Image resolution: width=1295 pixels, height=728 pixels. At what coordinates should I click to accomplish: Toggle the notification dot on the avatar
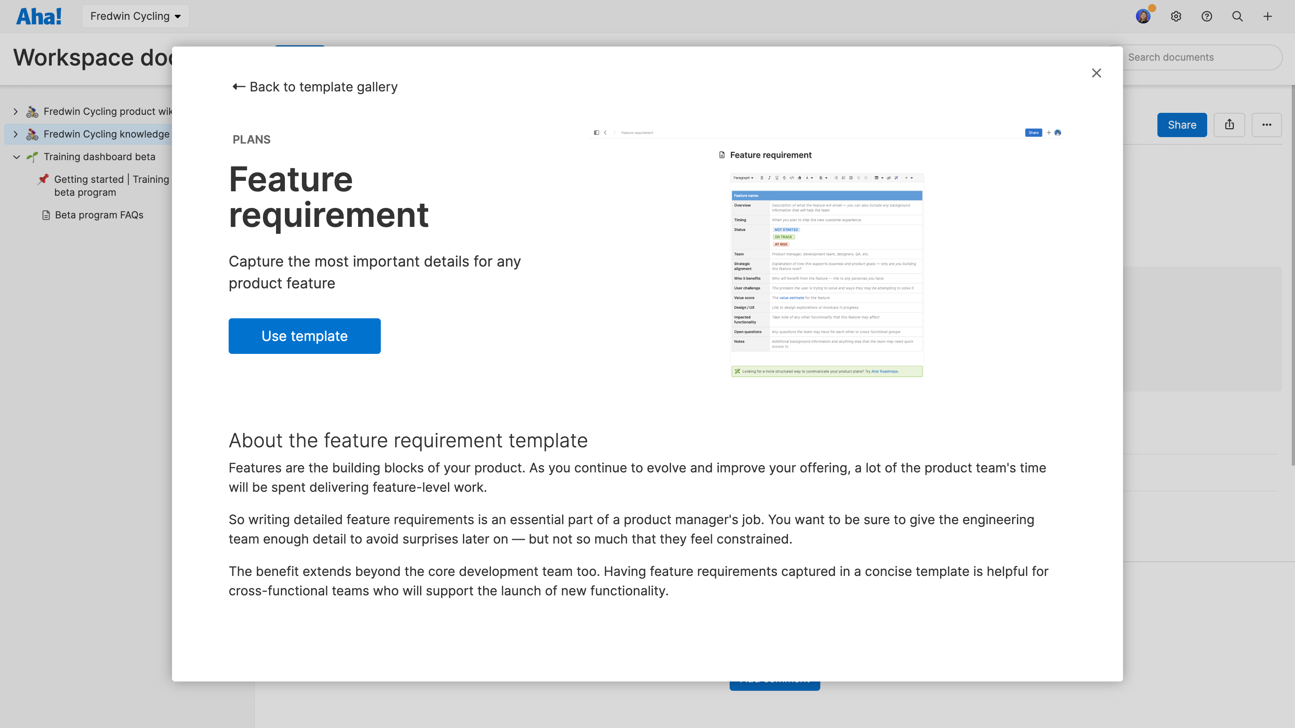pyautogui.click(x=1152, y=8)
